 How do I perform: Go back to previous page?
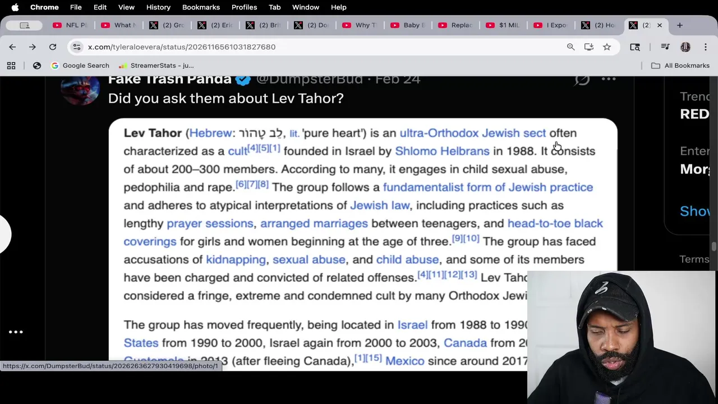[12, 47]
